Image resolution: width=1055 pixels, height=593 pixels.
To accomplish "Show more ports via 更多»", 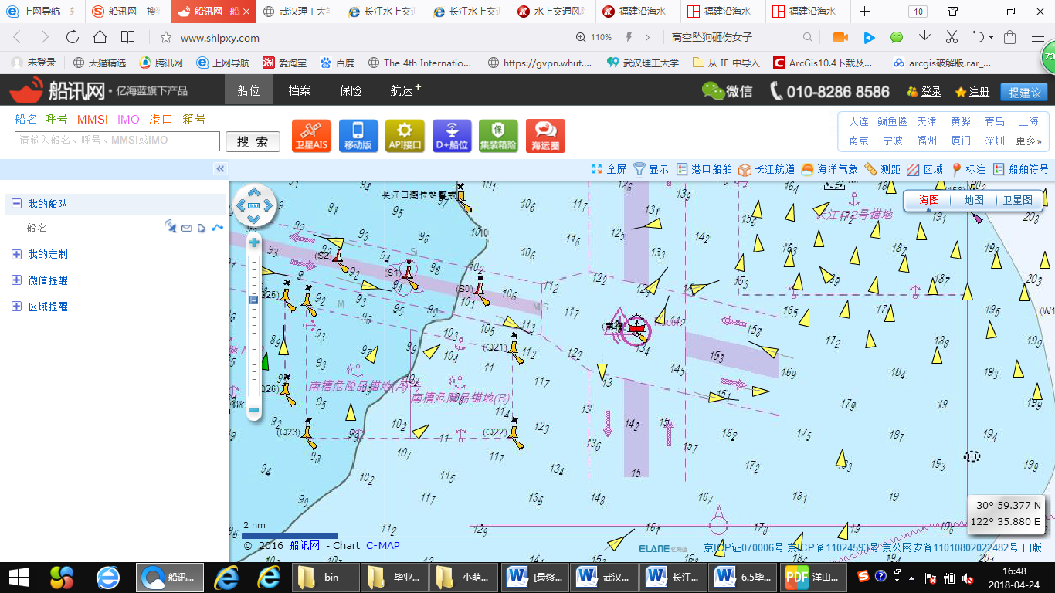I will click(1029, 141).
